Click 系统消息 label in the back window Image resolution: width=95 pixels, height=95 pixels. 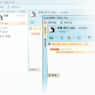click(x=36, y=34)
